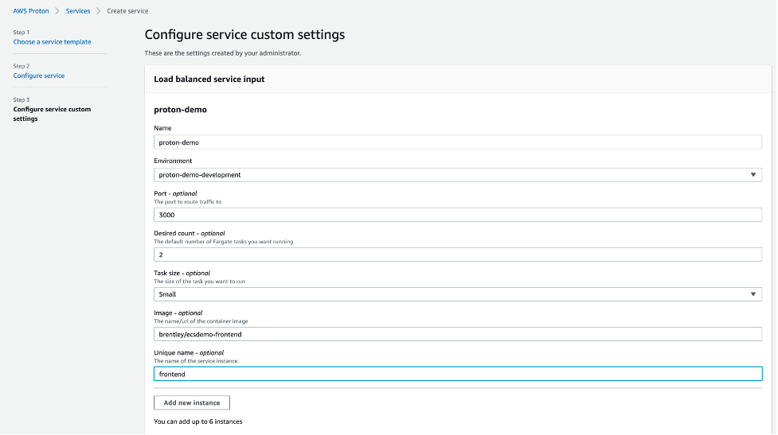778x435 pixels.
Task: Click the Environment dropdown arrow icon
Action: [753, 175]
